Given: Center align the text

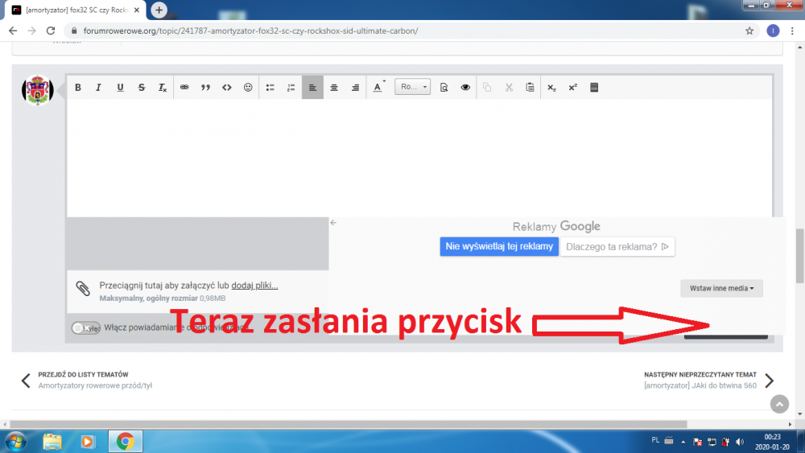Looking at the screenshot, I should tap(334, 88).
